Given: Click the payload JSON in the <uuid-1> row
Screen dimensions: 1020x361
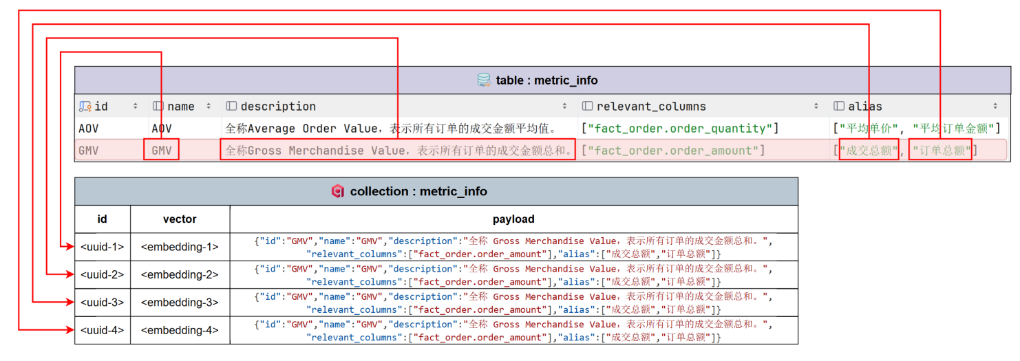Looking at the screenshot, I should click(x=513, y=247).
